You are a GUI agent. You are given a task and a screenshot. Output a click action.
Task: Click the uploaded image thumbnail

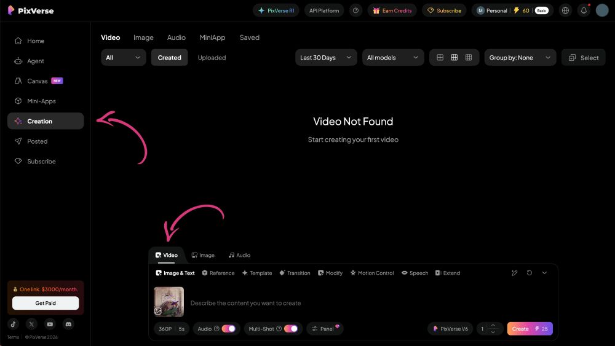(x=169, y=302)
